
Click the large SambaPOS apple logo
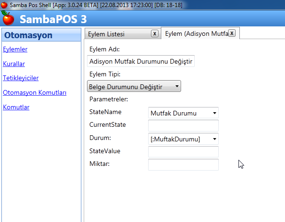(x=8, y=19)
